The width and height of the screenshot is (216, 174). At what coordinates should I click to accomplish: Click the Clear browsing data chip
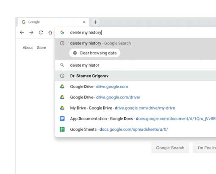(94, 53)
